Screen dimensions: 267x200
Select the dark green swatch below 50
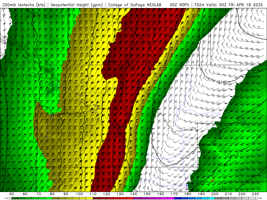click(15, 198)
